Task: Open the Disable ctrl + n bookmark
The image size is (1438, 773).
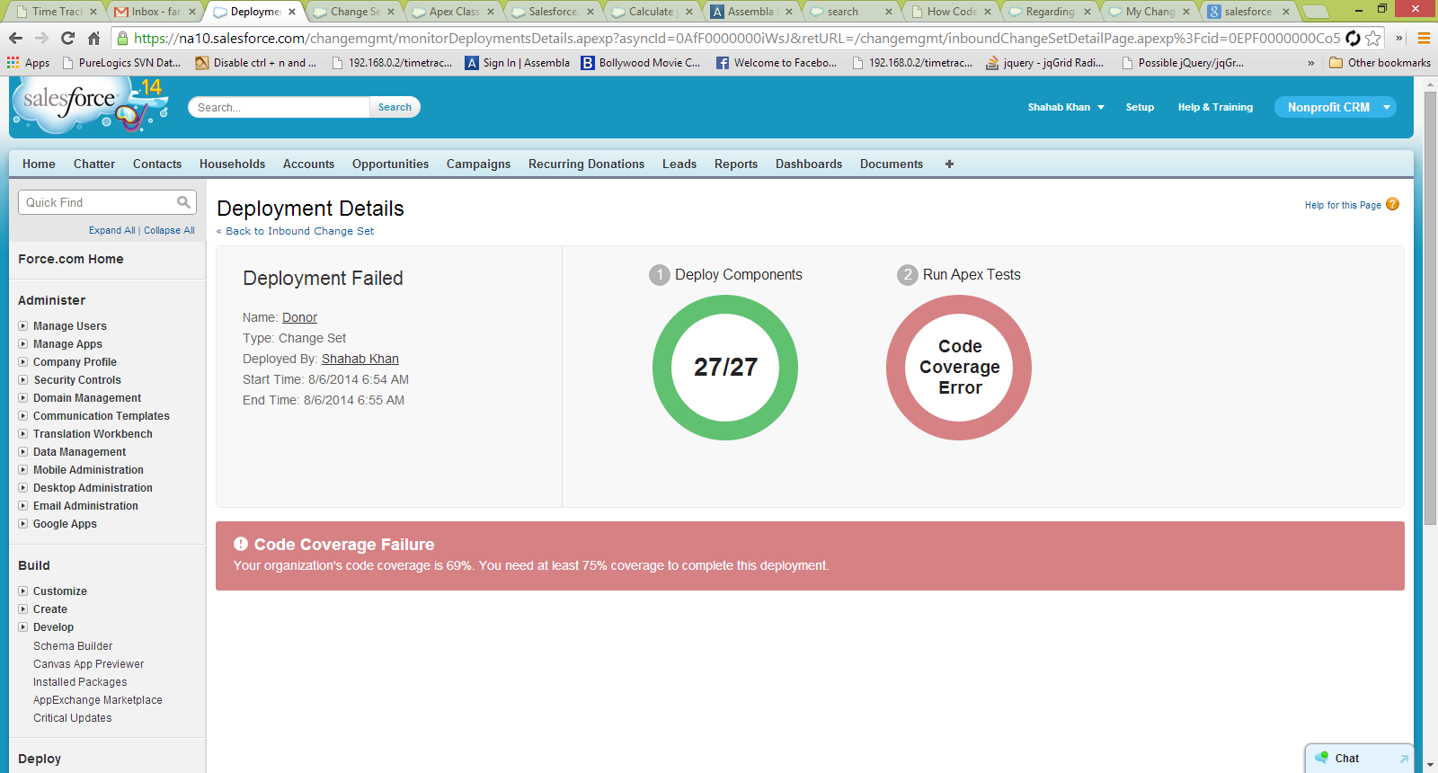Action: (256, 63)
